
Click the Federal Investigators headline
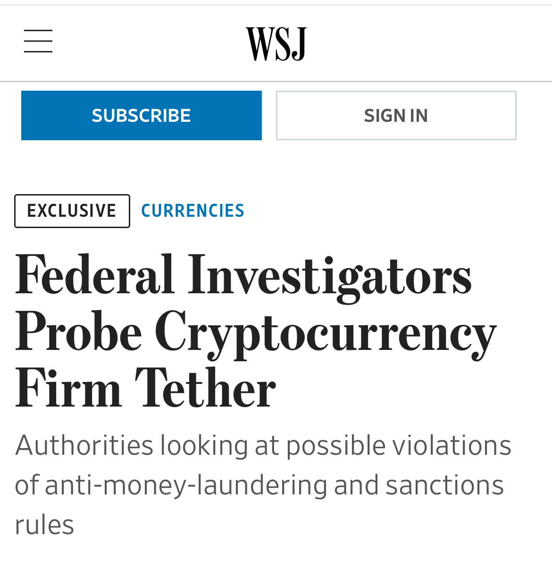click(x=255, y=331)
